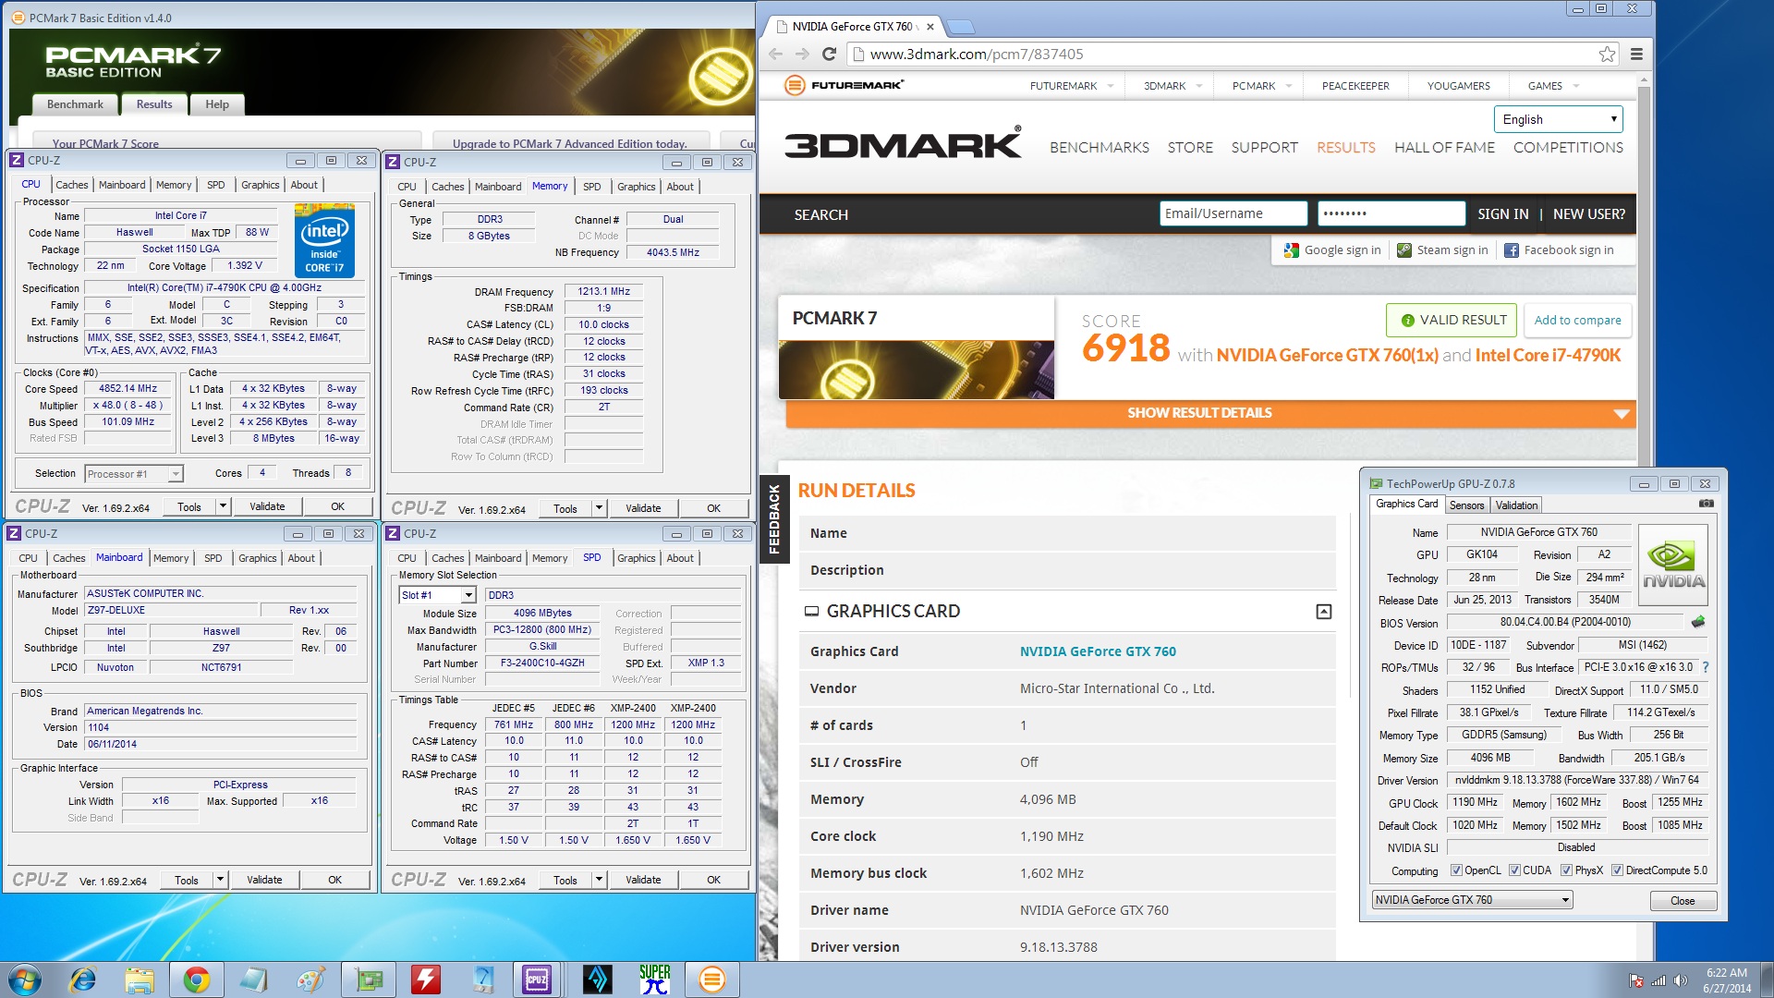The height and width of the screenshot is (998, 1774).
Task: Open Tools dropdown arrow in CPU-Z SPD window
Action: [599, 880]
